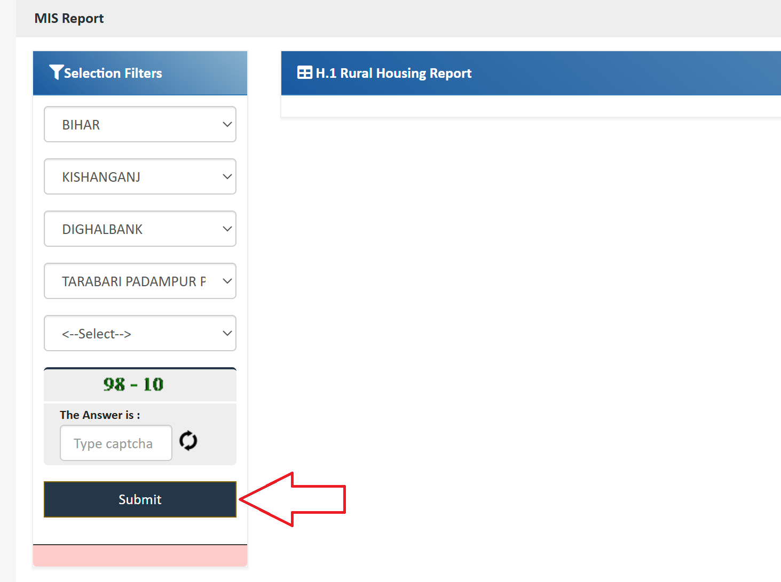Click the 'The Answer is :' label
This screenshot has width=781, height=582.
100,415
